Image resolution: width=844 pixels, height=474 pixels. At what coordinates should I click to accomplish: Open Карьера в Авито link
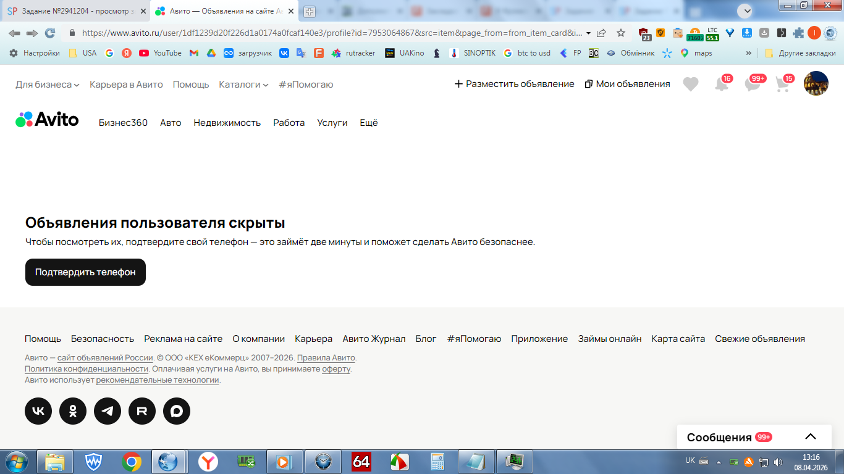126,85
